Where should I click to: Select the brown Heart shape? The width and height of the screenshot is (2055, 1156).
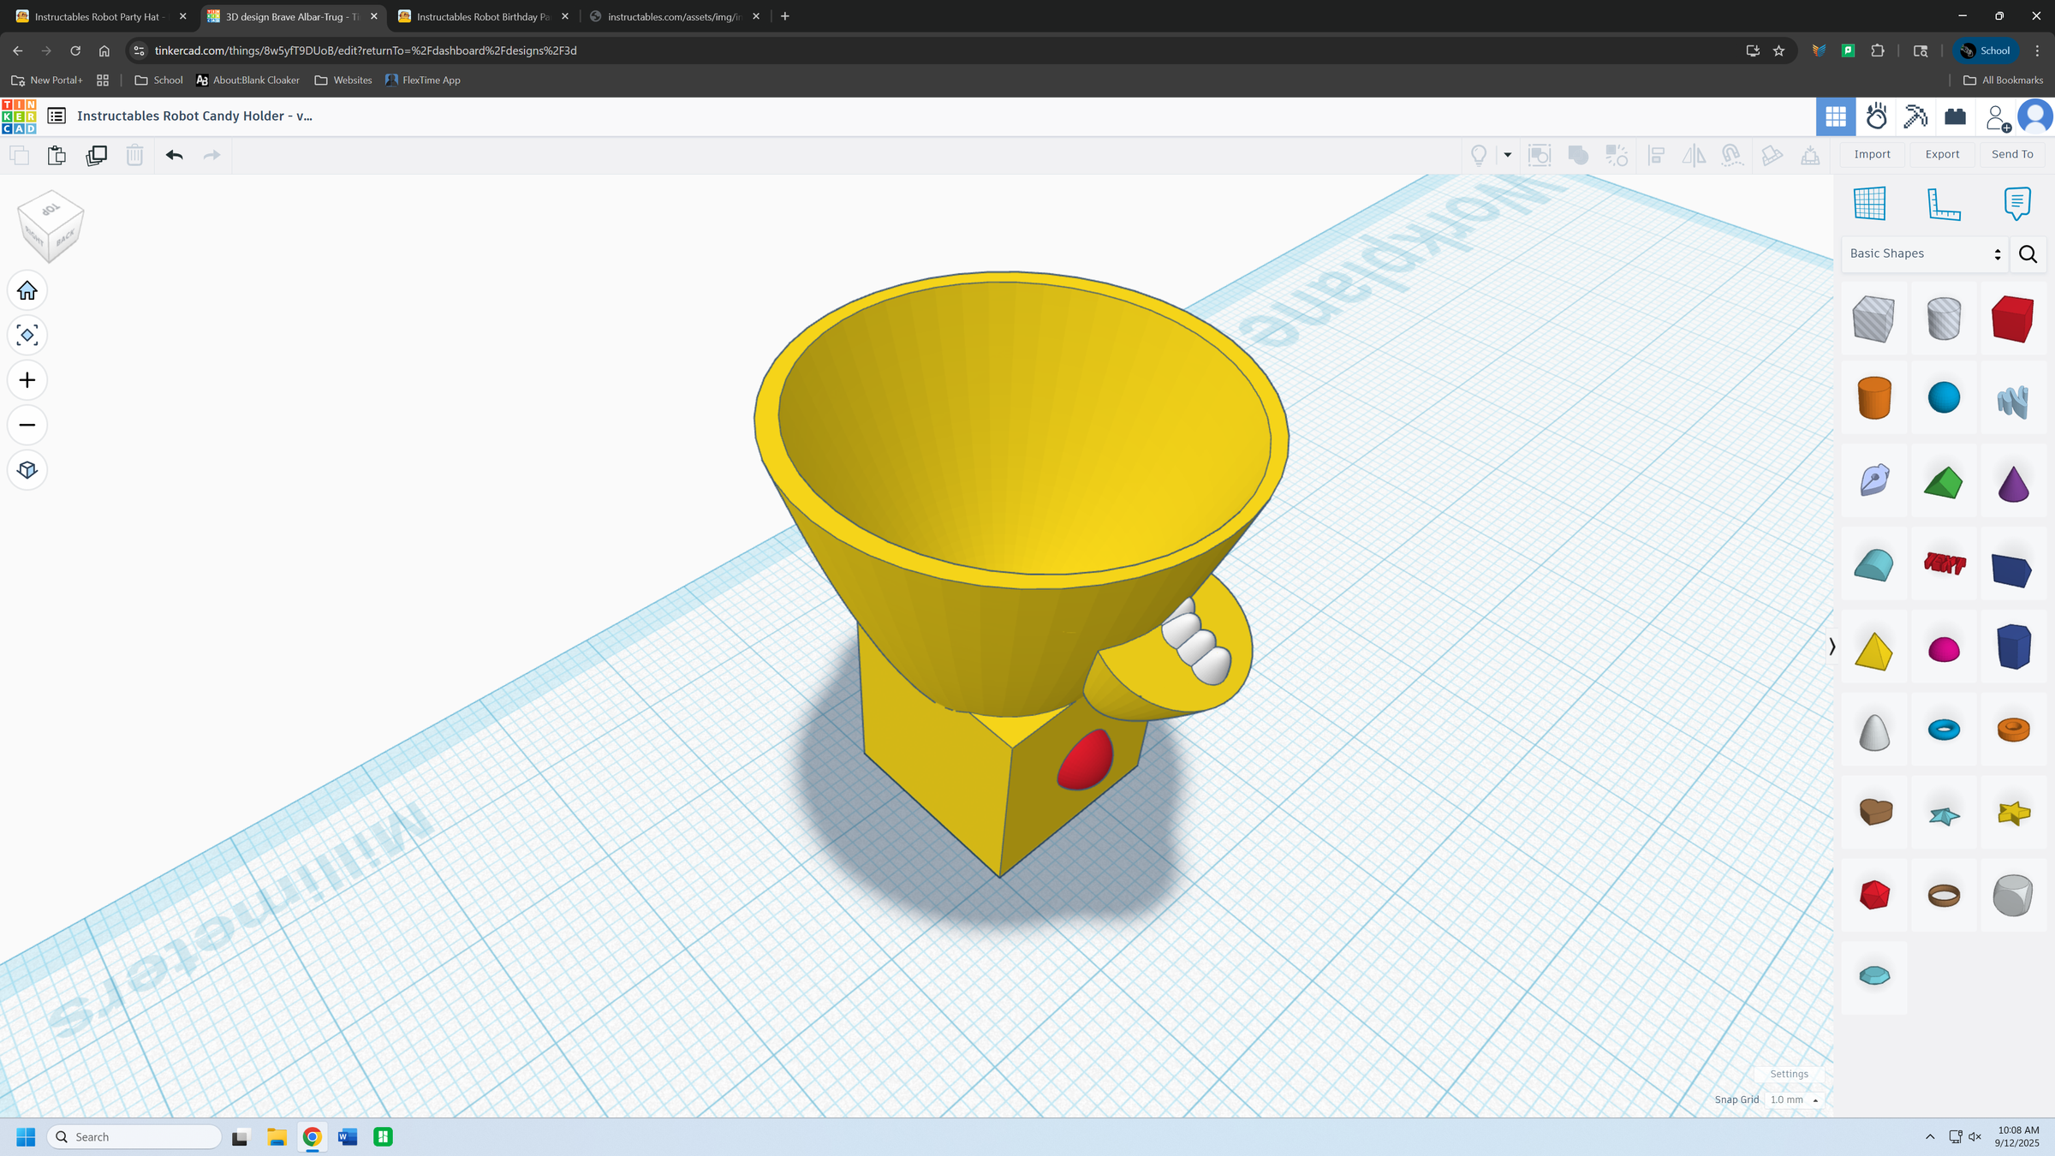pos(1873,811)
